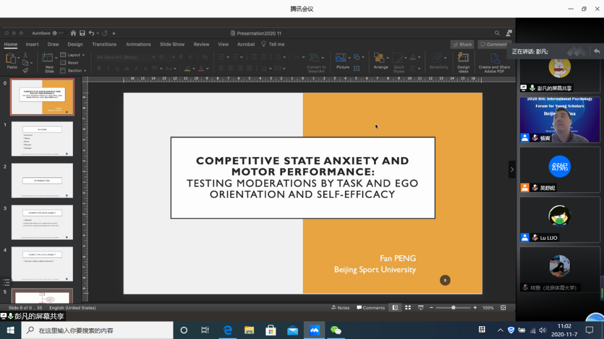Click the New Slide icon
The width and height of the screenshot is (604, 339).
point(47,58)
